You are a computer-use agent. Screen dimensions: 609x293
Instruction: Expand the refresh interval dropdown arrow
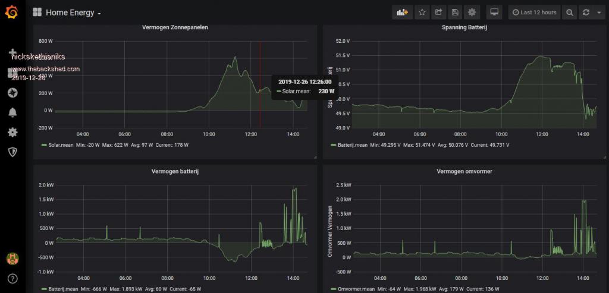click(598, 12)
